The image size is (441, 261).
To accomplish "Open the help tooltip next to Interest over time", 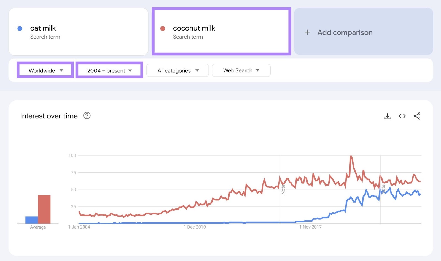I will 87,116.
